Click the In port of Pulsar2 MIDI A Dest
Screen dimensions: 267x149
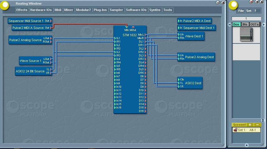coord(179,21)
